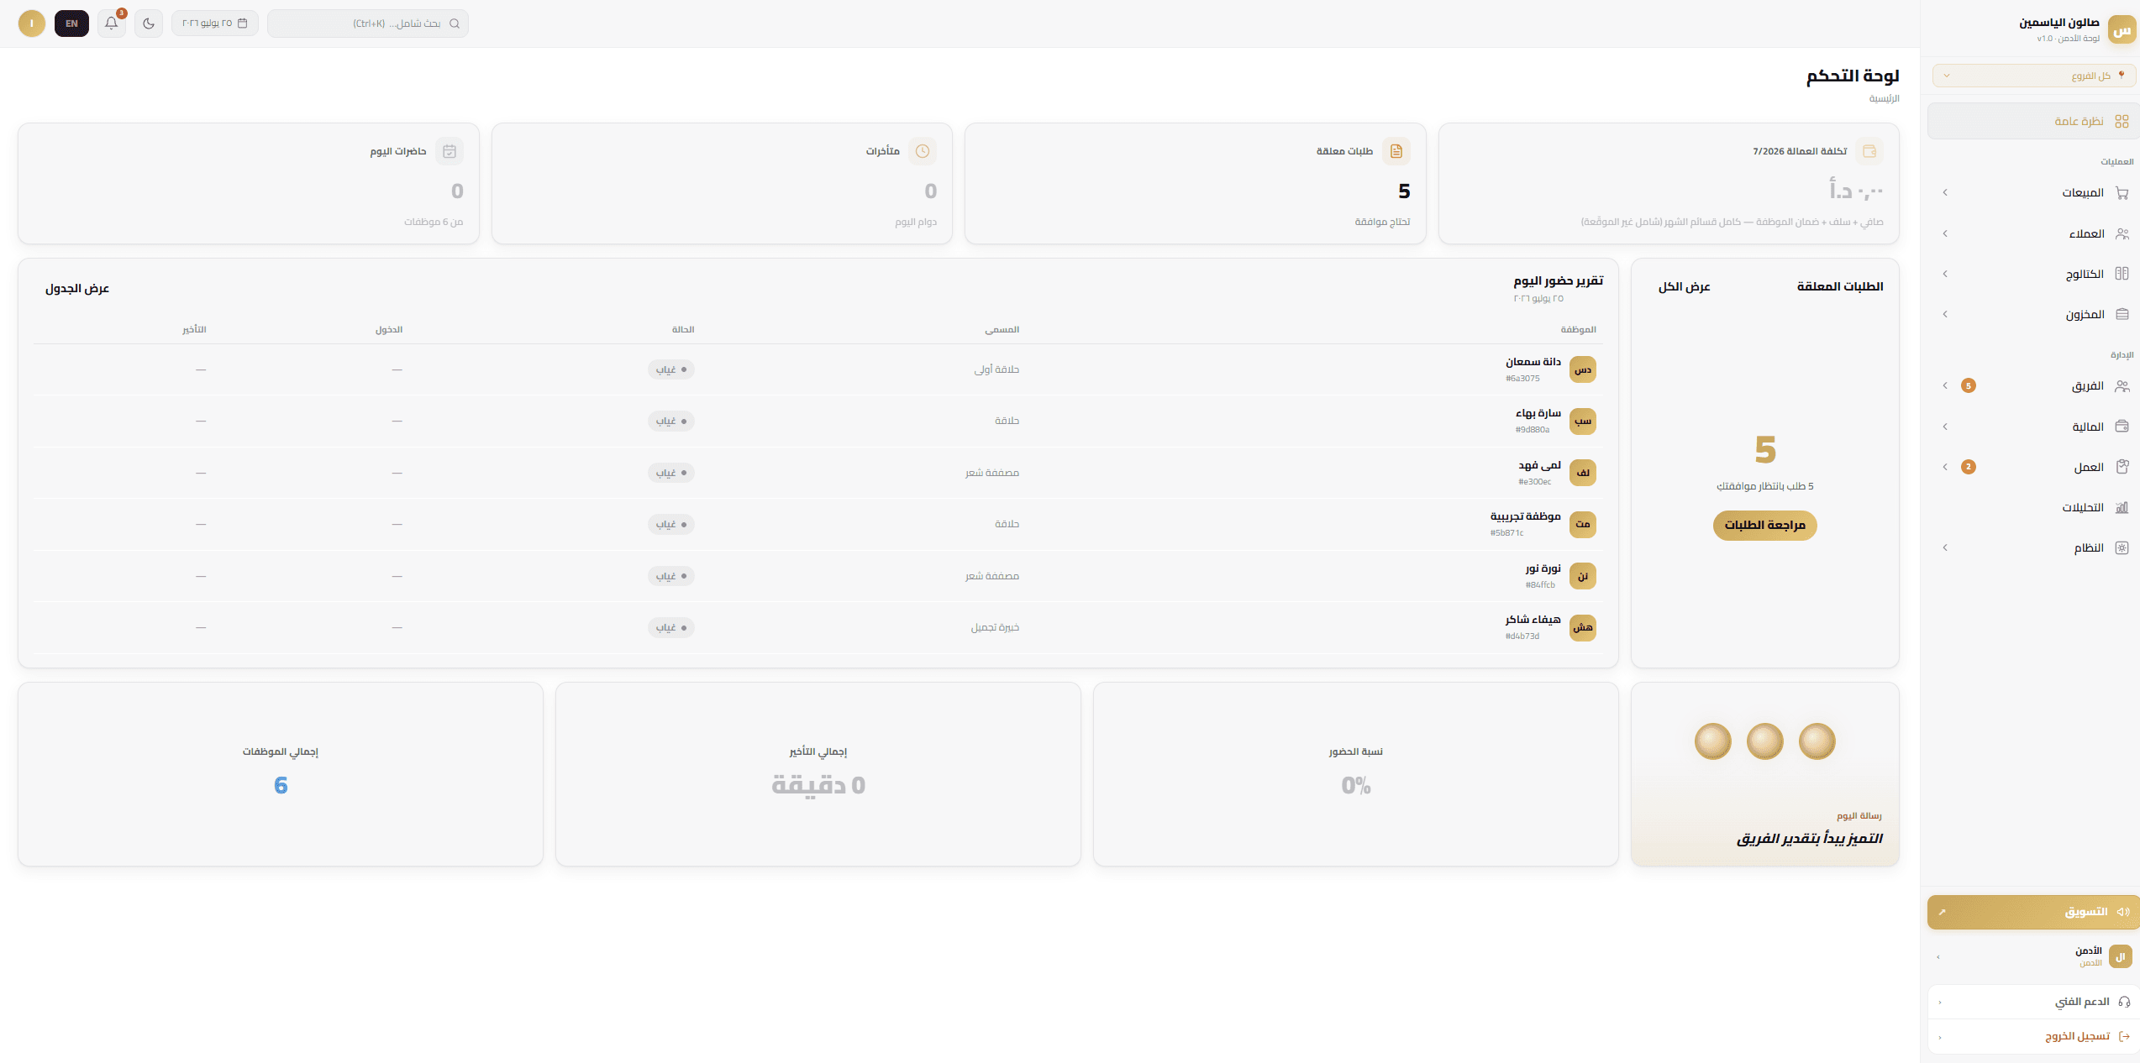This screenshot has height=1063, width=2140.
Task: Click the المبيعات cart icon
Action: click(2122, 193)
